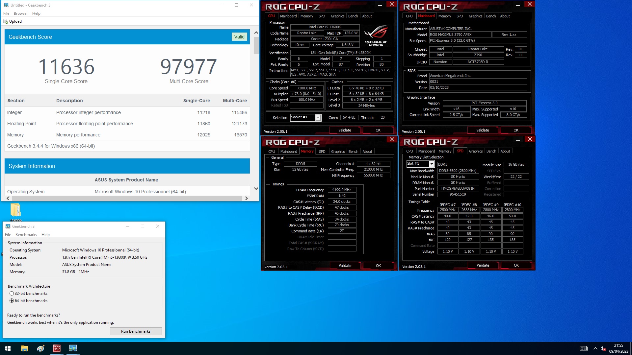
Task: Open Browser menu in Geekbench results window
Action: pyautogui.click(x=21, y=13)
